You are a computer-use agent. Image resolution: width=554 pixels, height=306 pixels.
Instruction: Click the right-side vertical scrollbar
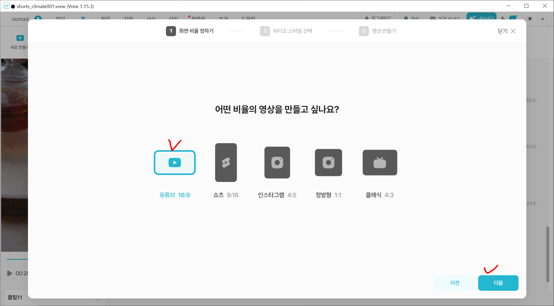[548, 254]
